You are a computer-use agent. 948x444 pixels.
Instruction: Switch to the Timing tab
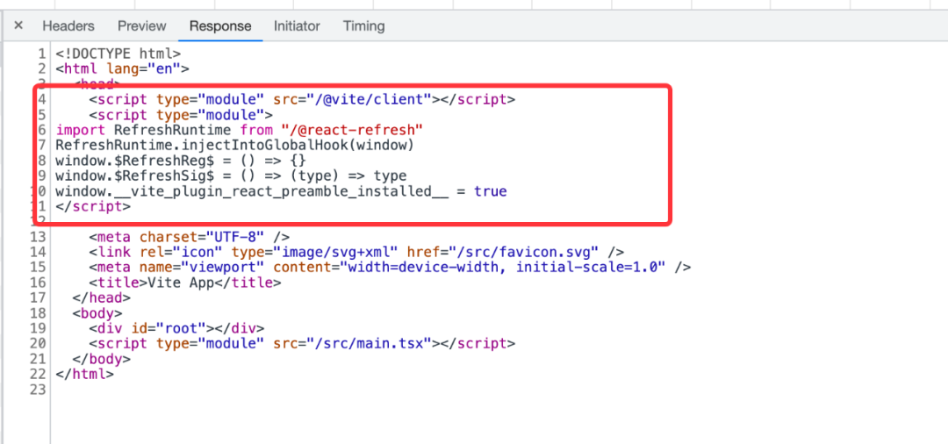[x=364, y=26]
